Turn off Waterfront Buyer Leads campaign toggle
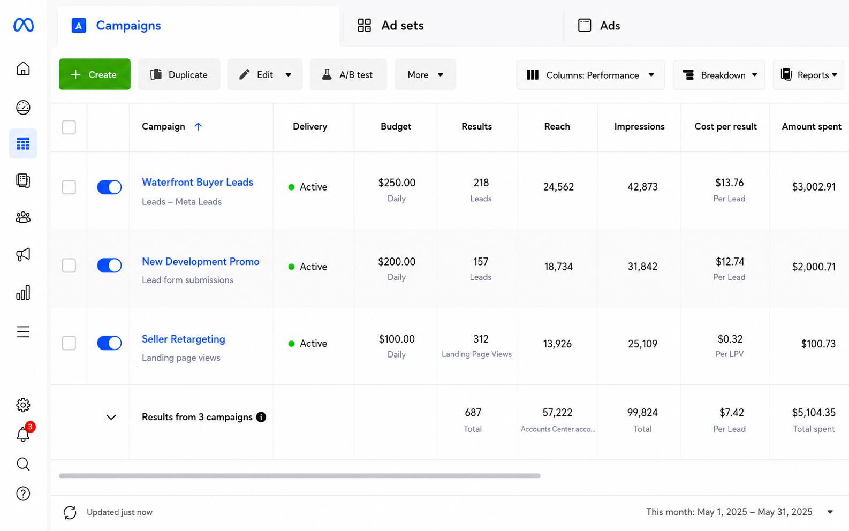 pyautogui.click(x=109, y=187)
